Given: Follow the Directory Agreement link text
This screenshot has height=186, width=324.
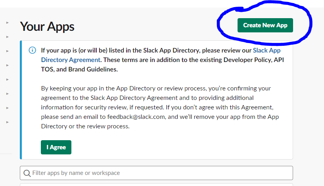Looking at the screenshot, I should click(71, 60).
